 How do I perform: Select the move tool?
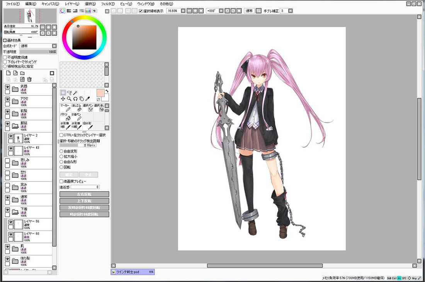point(63,99)
